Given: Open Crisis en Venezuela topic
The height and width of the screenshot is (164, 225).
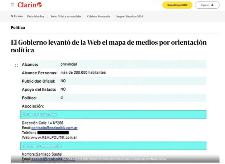Looking at the screenshot, I should point(98,16).
